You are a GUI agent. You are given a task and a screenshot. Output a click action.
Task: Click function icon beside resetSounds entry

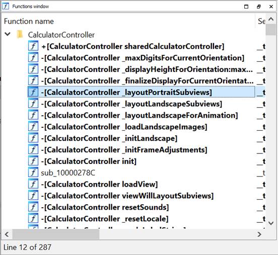click(33, 207)
